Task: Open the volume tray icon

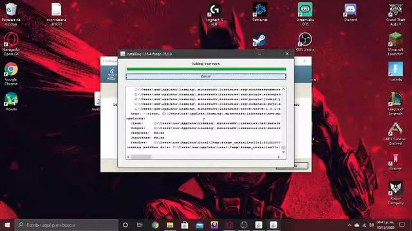Action: 371,225
